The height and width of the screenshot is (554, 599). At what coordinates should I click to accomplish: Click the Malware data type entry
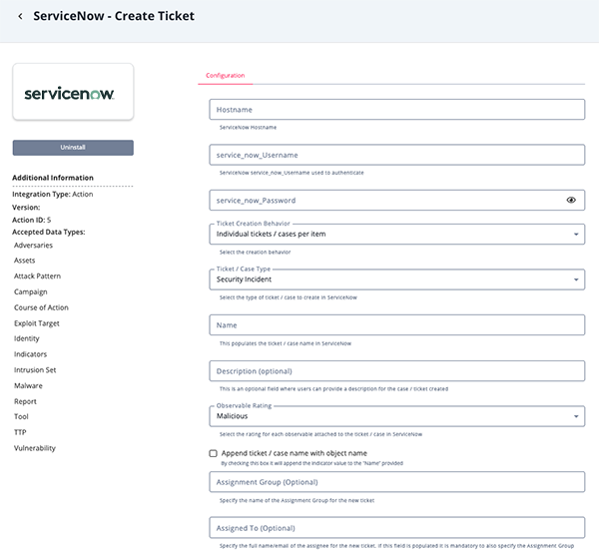point(28,385)
